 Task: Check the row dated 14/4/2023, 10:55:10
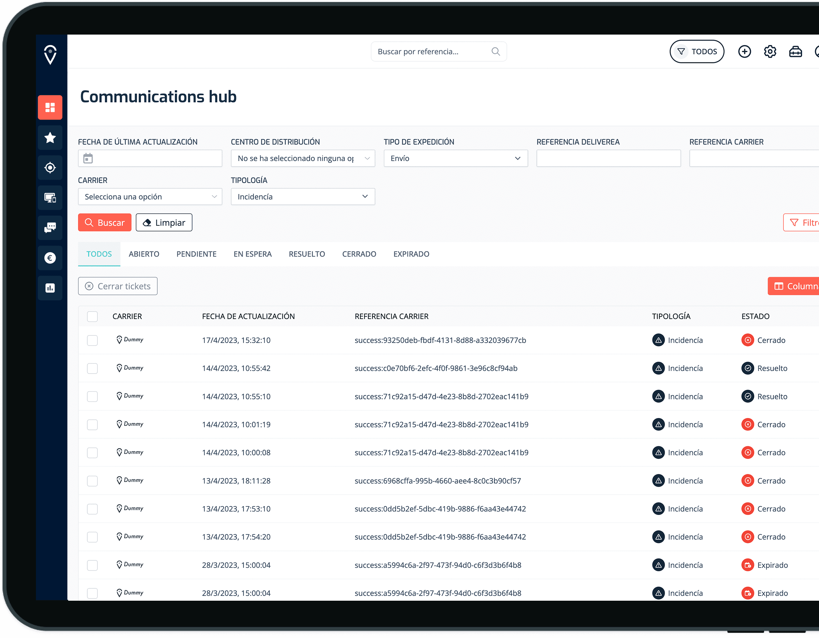click(92, 396)
